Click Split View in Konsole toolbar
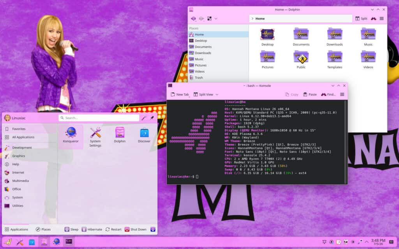Viewport: 399px width, 249px height. tap(203, 95)
